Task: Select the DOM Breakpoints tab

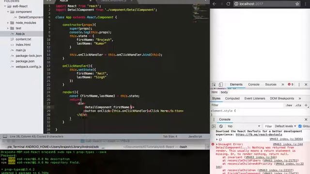Action: (x=282, y=98)
